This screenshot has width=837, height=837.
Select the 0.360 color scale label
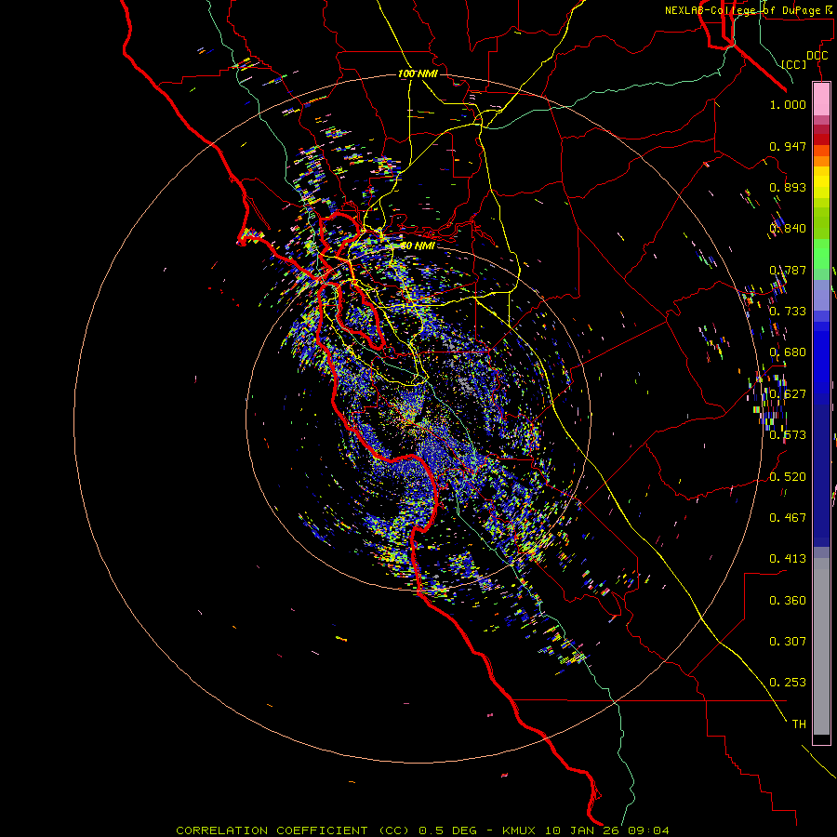click(788, 600)
